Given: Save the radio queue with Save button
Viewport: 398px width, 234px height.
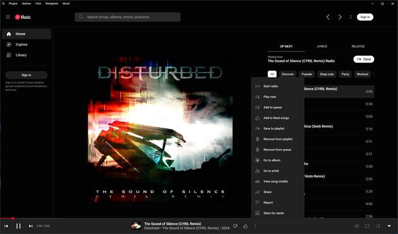Looking at the screenshot, I should click(x=364, y=59).
